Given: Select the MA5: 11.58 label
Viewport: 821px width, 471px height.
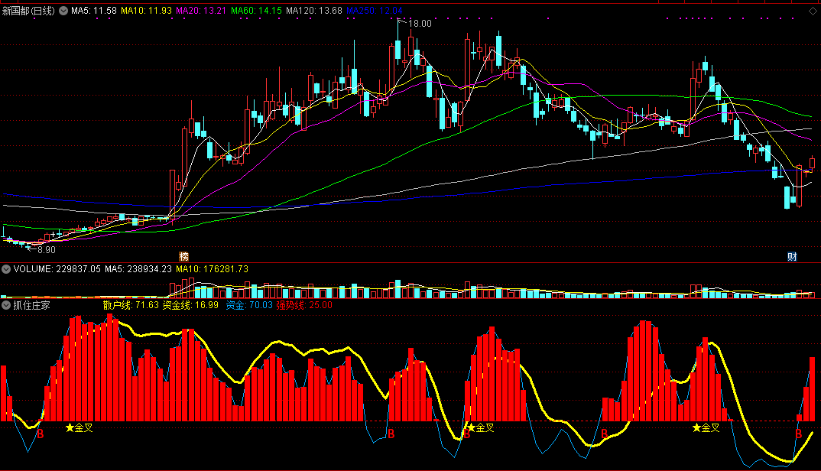Looking at the screenshot, I should (x=94, y=11).
